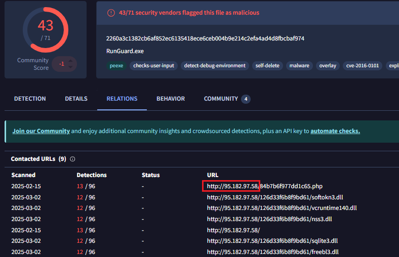Switch to the BEHAVIOR tab
399x257 pixels.
click(171, 99)
